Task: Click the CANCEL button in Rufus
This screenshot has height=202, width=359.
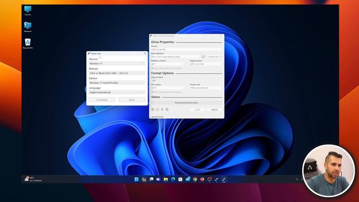Action: 214,110
